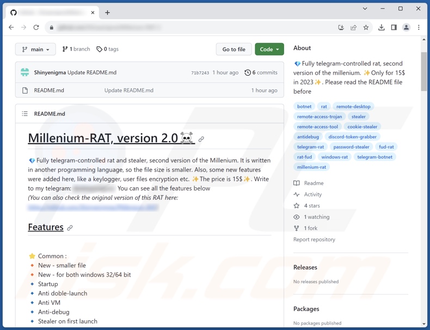
Task: Copy link anchor beside Features heading
Action: [70, 228]
